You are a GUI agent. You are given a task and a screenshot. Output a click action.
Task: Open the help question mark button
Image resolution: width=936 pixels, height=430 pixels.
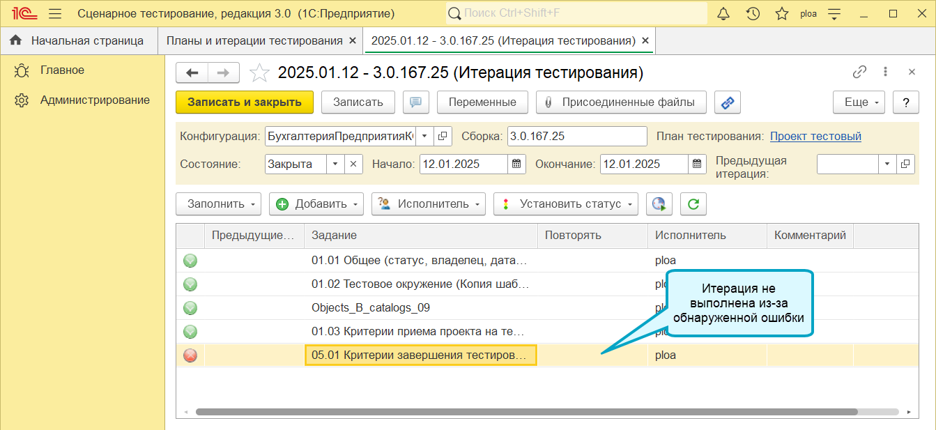pos(906,102)
